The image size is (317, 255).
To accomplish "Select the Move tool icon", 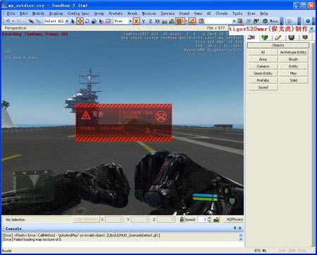I will point(80,21).
